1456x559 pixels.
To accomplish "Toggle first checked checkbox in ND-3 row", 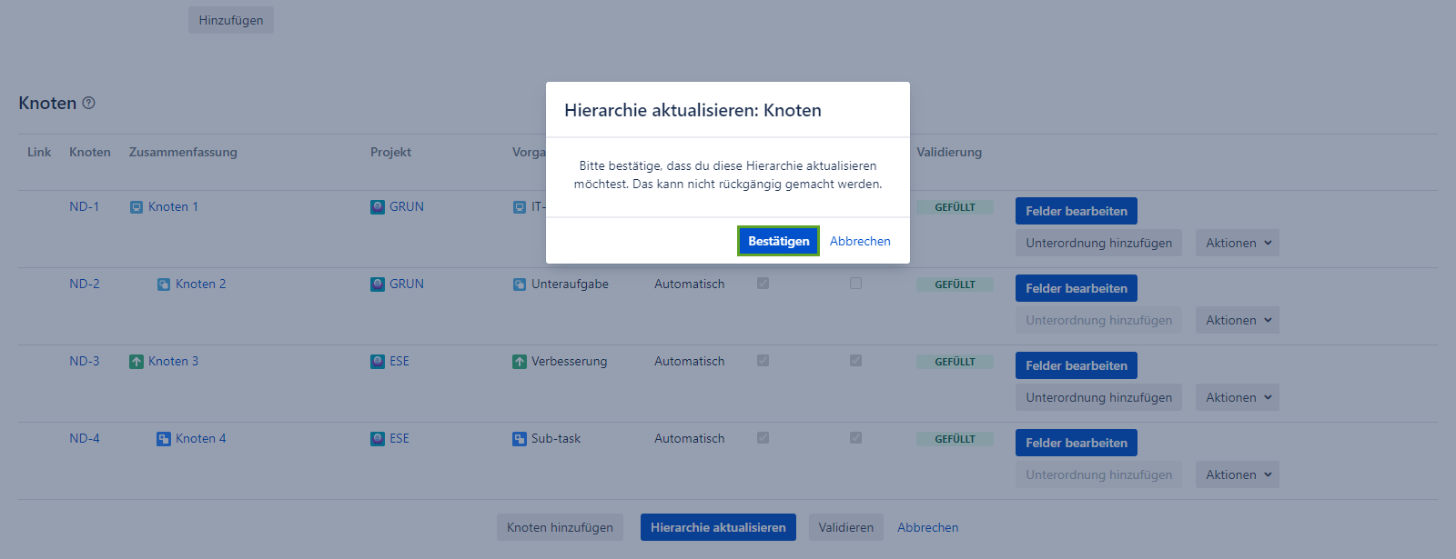I will click(763, 361).
